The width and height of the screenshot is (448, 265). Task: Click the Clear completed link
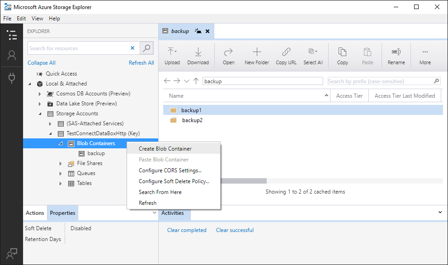click(x=187, y=230)
